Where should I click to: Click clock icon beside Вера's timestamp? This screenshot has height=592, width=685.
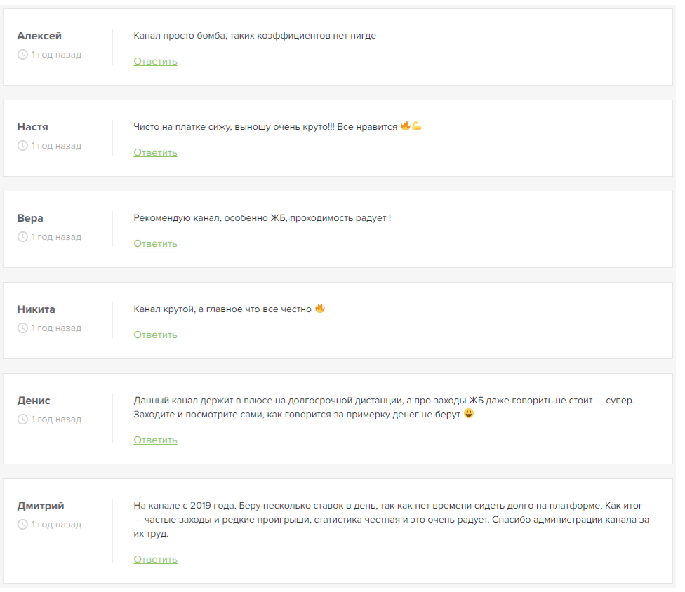[x=22, y=237]
